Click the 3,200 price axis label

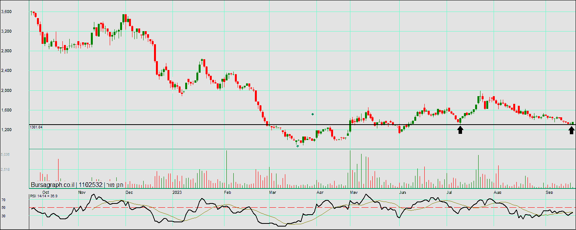coord(7,31)
